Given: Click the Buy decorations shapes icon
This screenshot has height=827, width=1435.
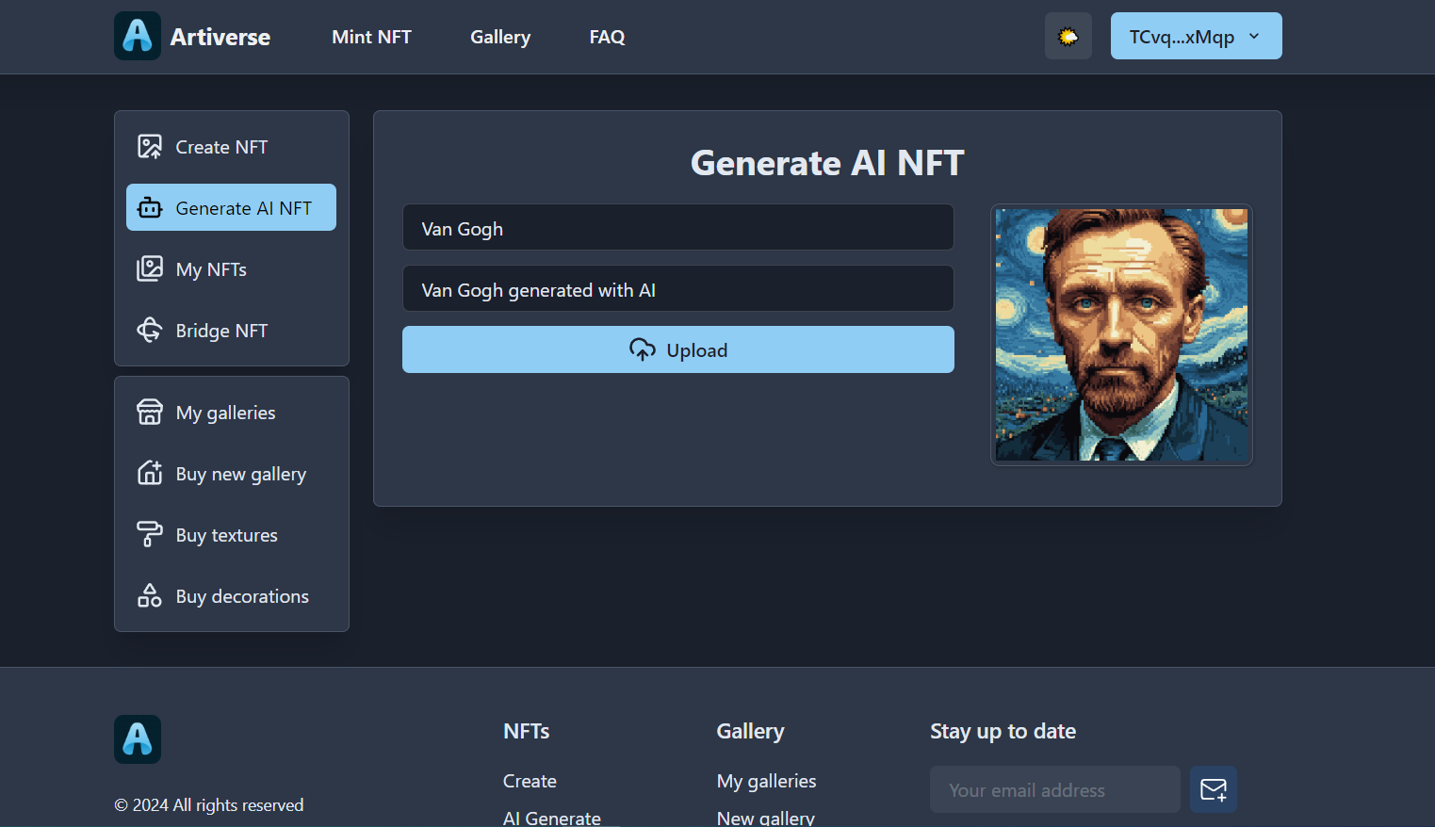Looking at the screenshot, I should 150,595.
